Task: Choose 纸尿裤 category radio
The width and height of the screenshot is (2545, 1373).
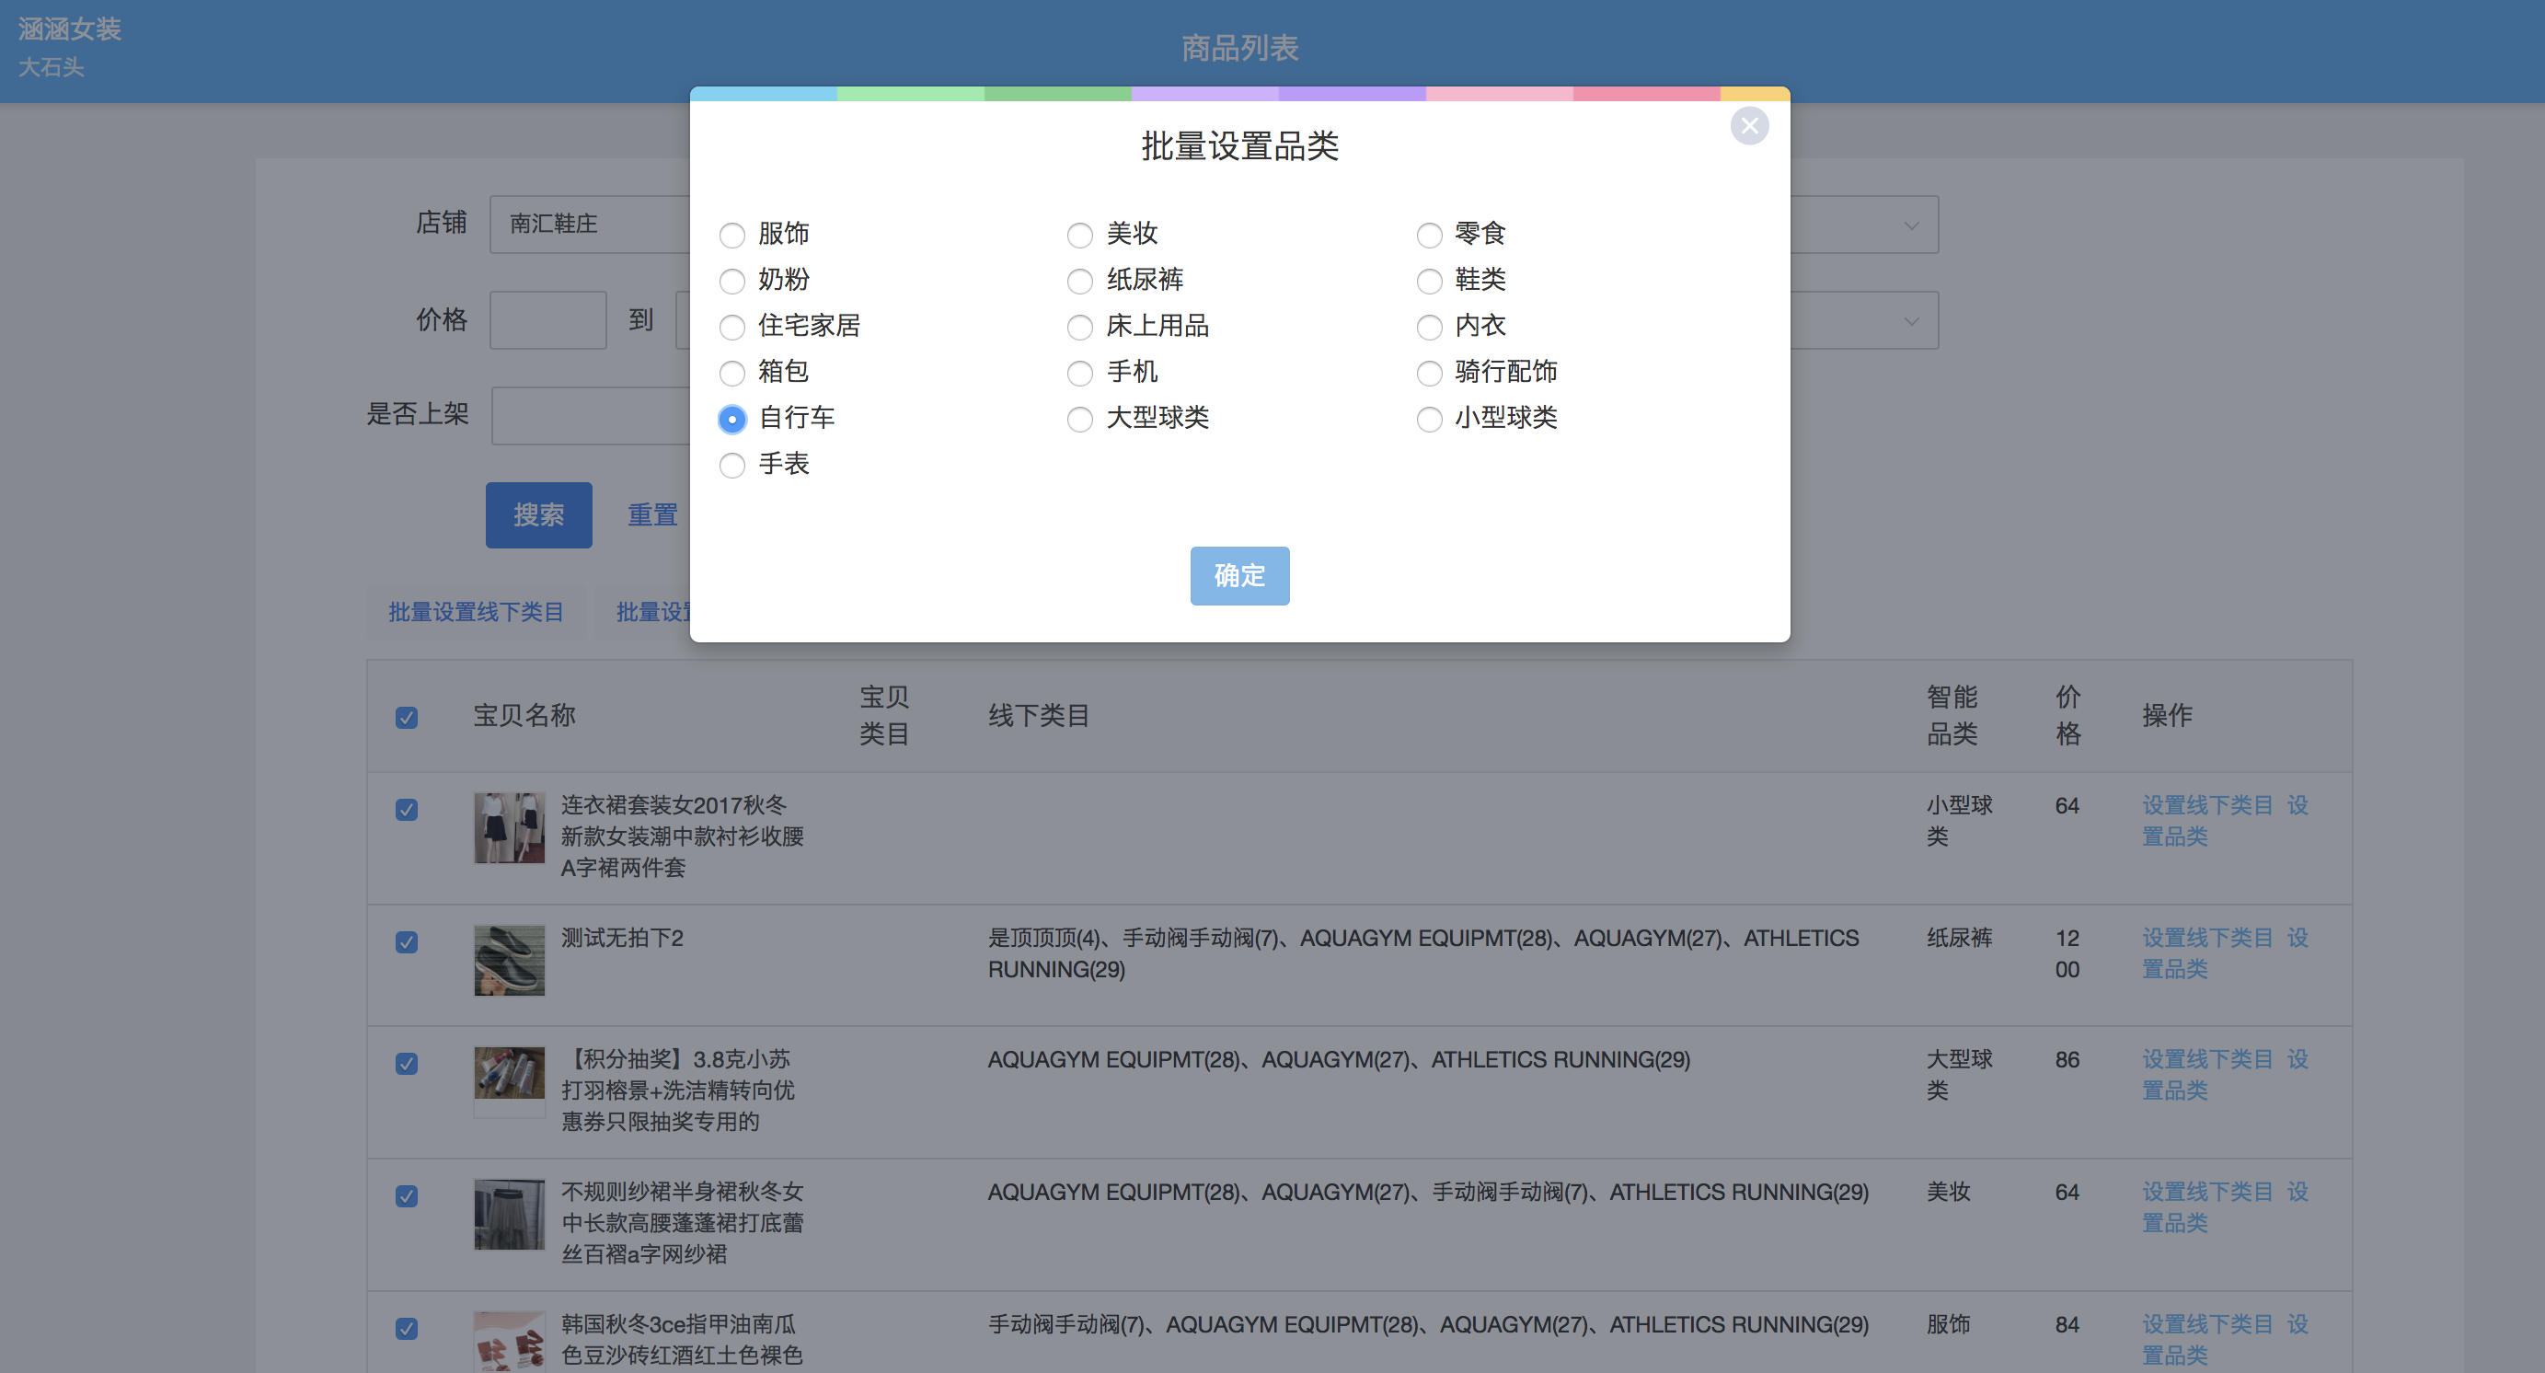Action: (x=1080, y=282)
